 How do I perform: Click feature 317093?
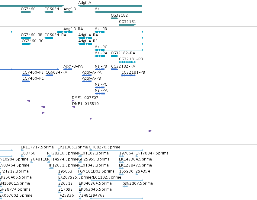point(59,193)
